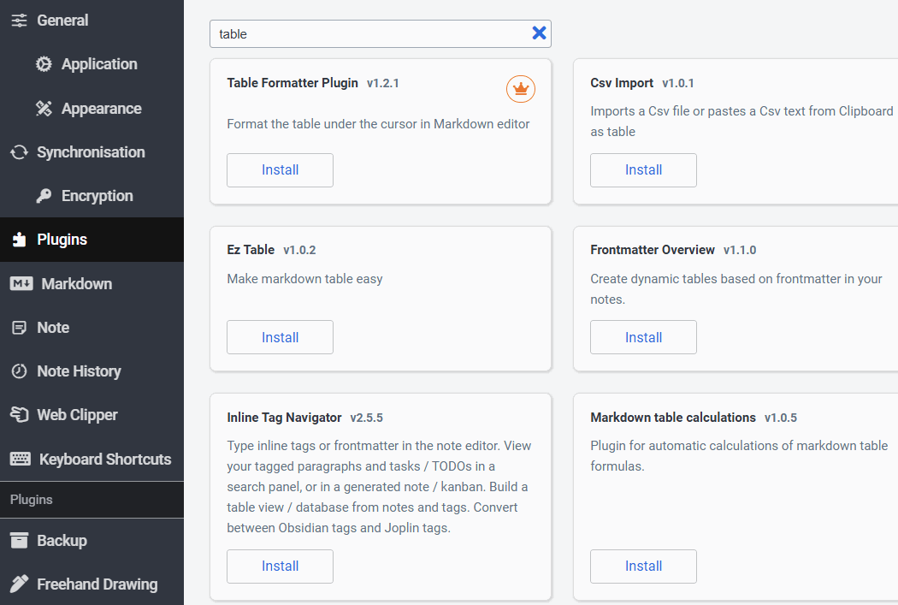Click the Markdown icon in sidebar
Image resolution: width=898 pixels, height=605 pixels.
pos(21,284)
